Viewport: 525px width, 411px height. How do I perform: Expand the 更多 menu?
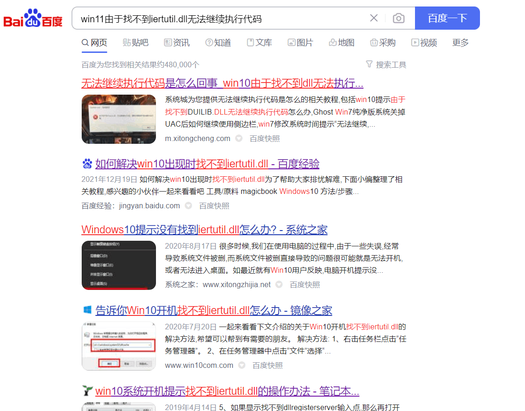pos(460,43)
